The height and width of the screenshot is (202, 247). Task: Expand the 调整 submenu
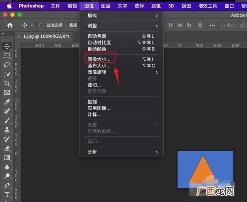(122, 26)
